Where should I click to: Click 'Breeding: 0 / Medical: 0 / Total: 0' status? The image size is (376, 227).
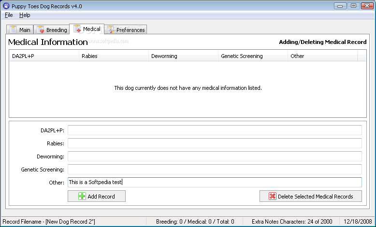(195, 222)
